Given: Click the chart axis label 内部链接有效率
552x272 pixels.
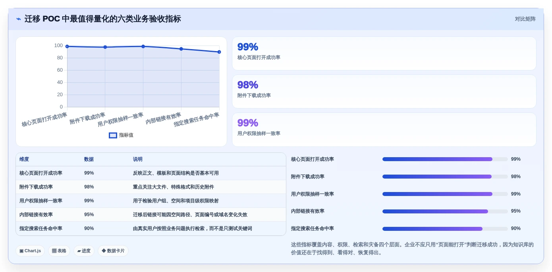Looking at the screenshot, I should (163, 118).
